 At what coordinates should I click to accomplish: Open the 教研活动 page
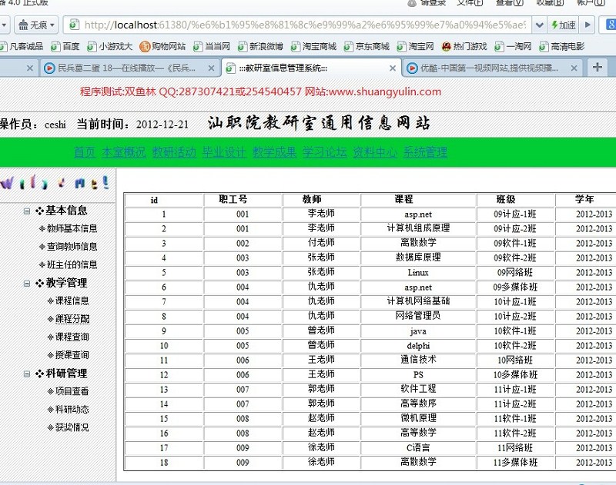174,152
